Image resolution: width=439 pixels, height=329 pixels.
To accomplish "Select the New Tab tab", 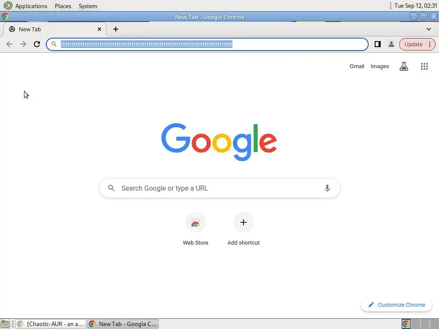I will click(x=54, y=29).
